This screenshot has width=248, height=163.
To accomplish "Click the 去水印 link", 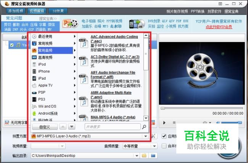I will 116,26.
